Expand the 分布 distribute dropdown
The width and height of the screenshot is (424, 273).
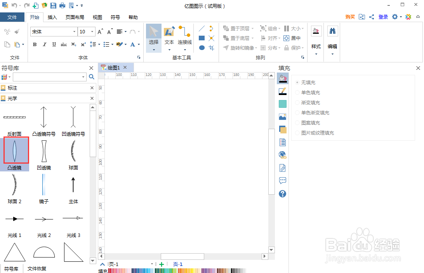pyautogui.click(x=279, y=48)
